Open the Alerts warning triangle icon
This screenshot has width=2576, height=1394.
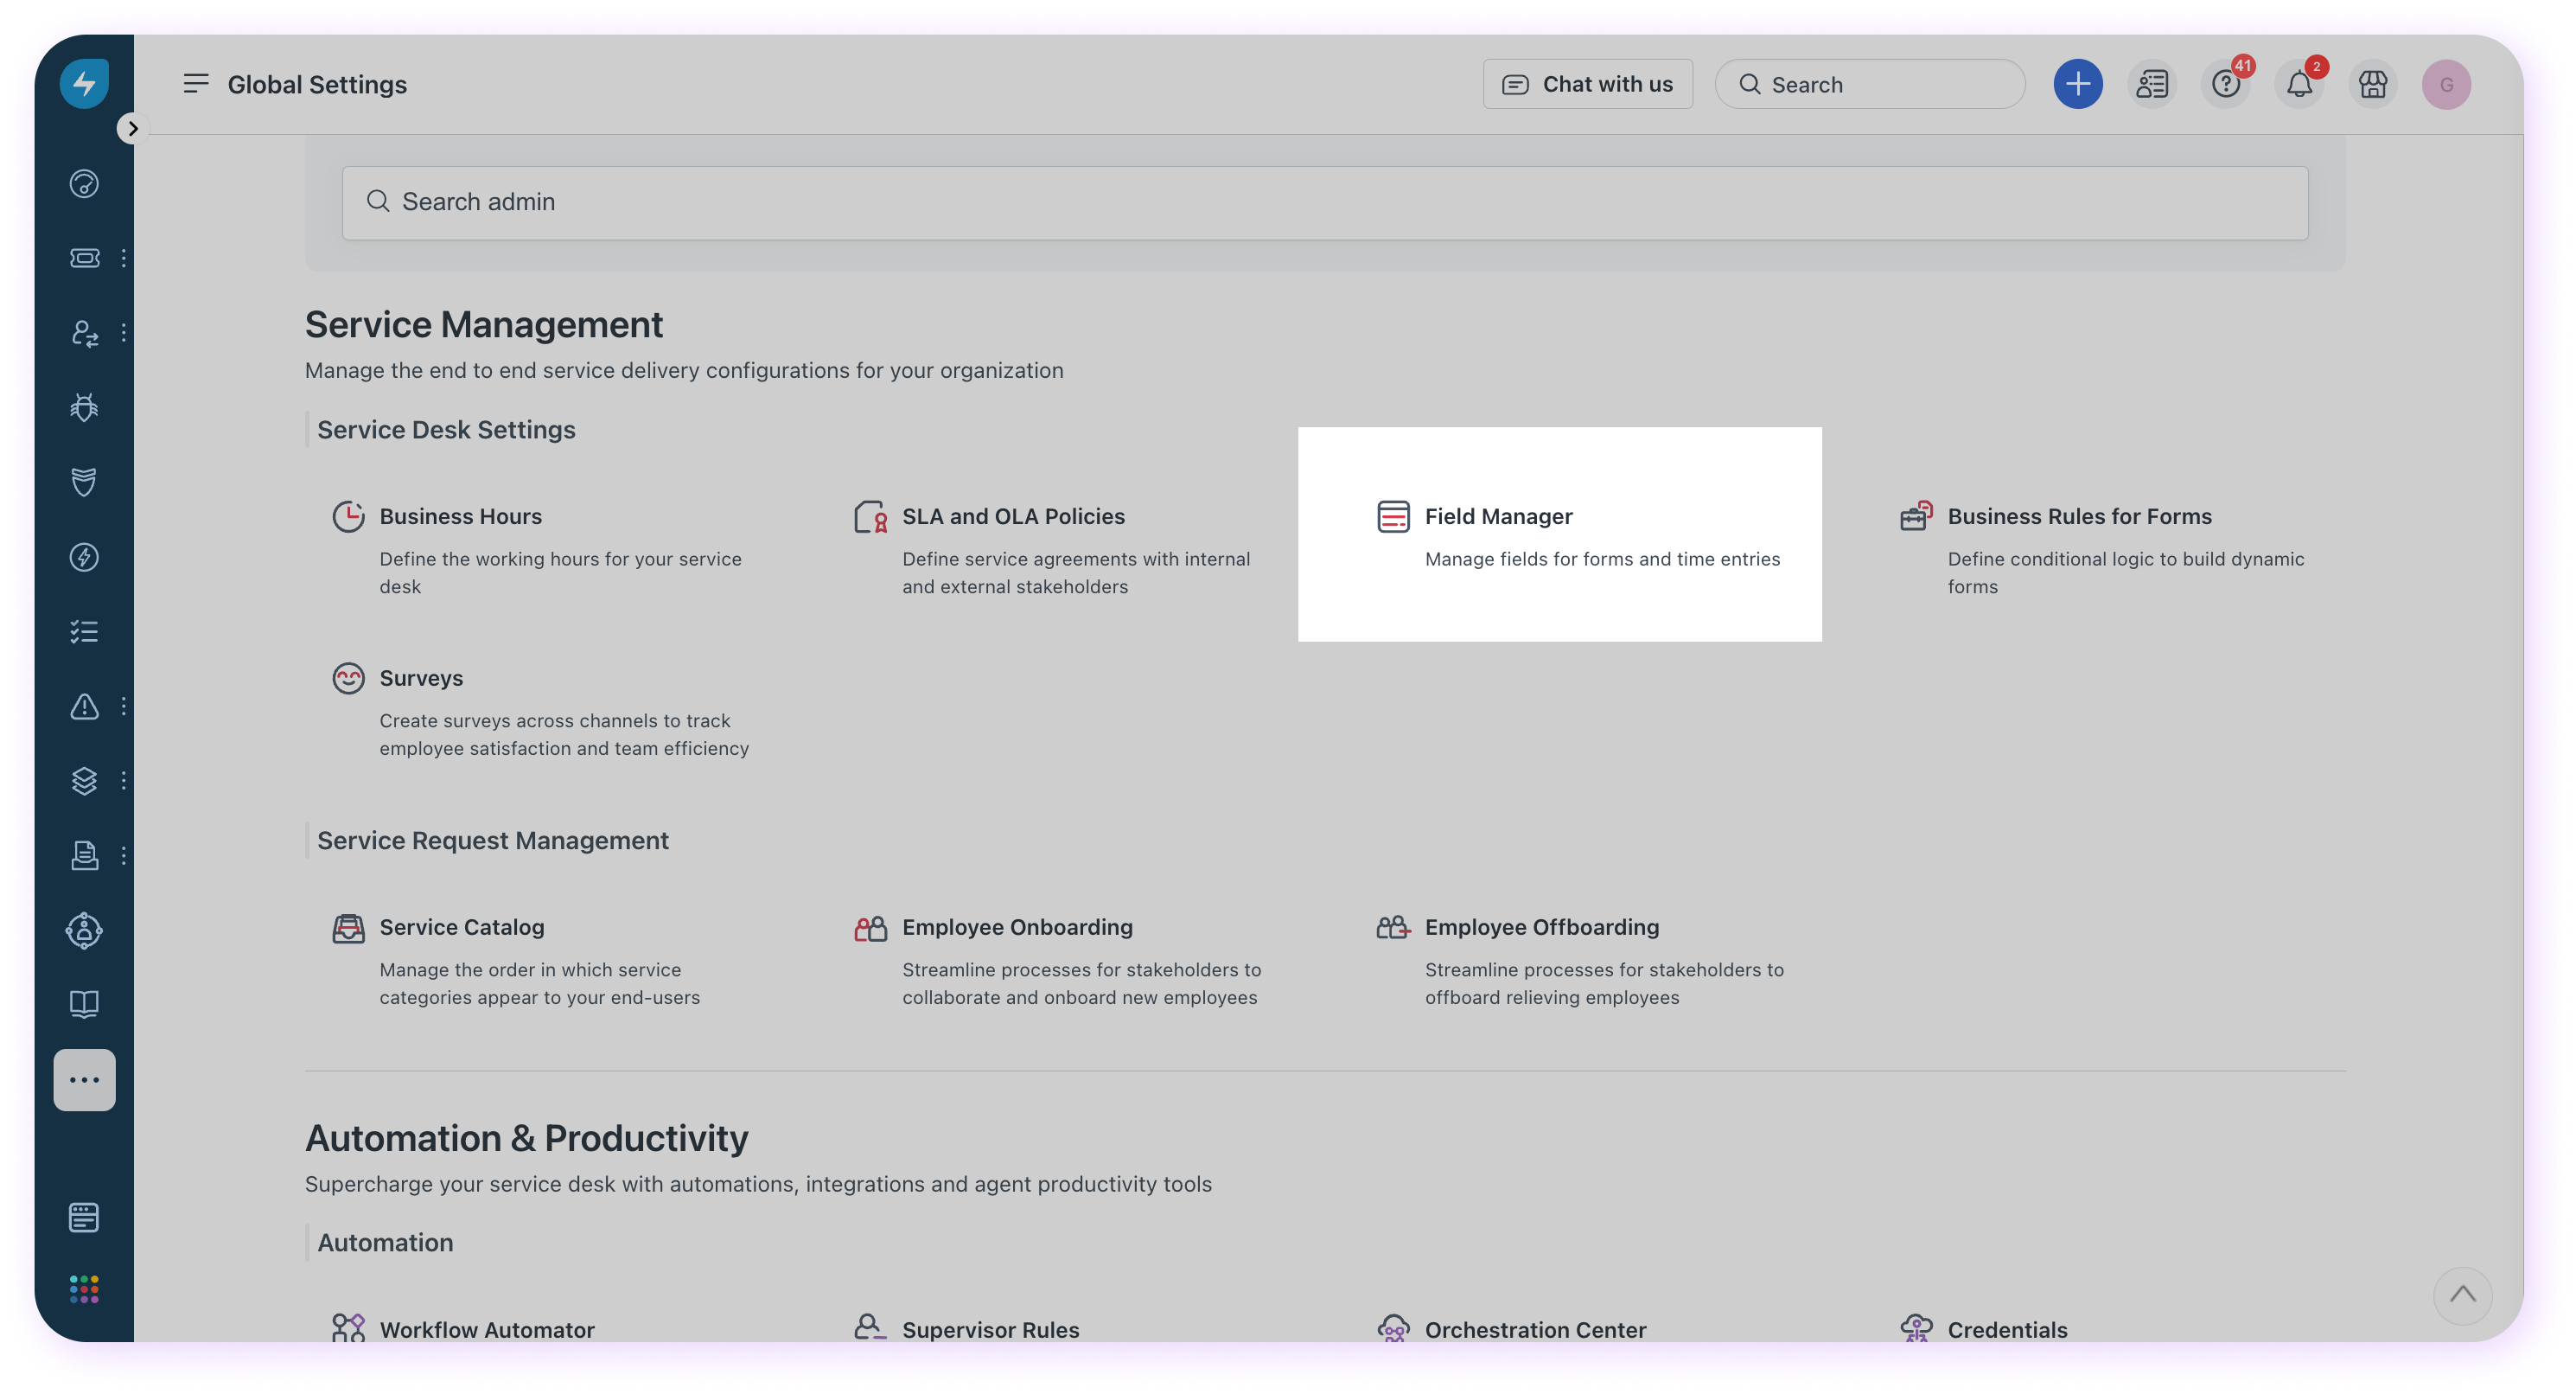(x=84, y=707)
